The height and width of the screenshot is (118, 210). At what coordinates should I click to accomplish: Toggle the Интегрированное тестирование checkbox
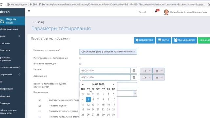click(80, 58)
